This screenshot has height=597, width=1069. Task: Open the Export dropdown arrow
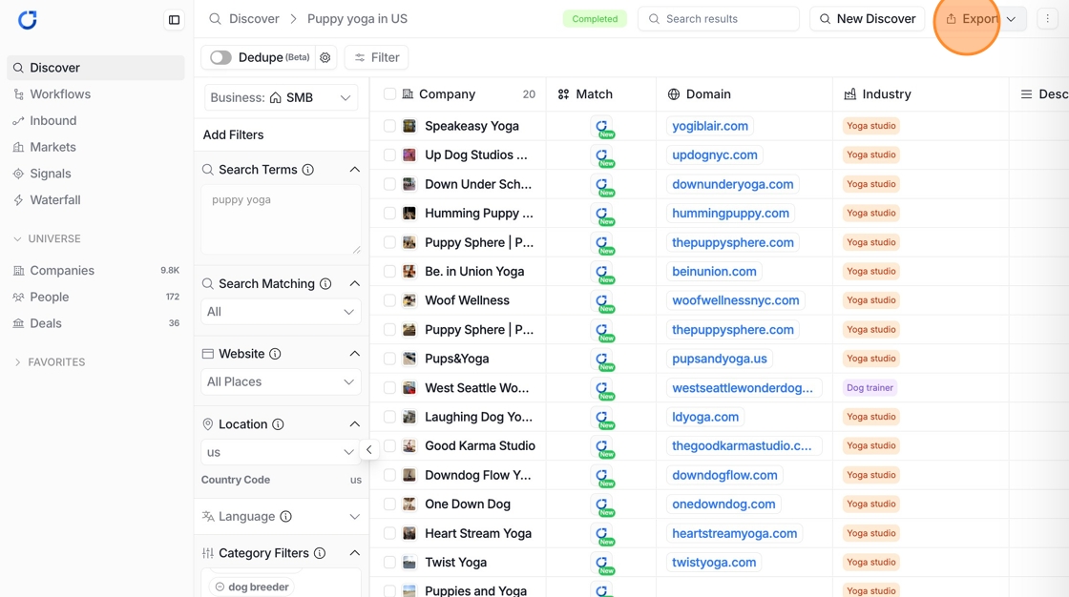click(1012, 19)
